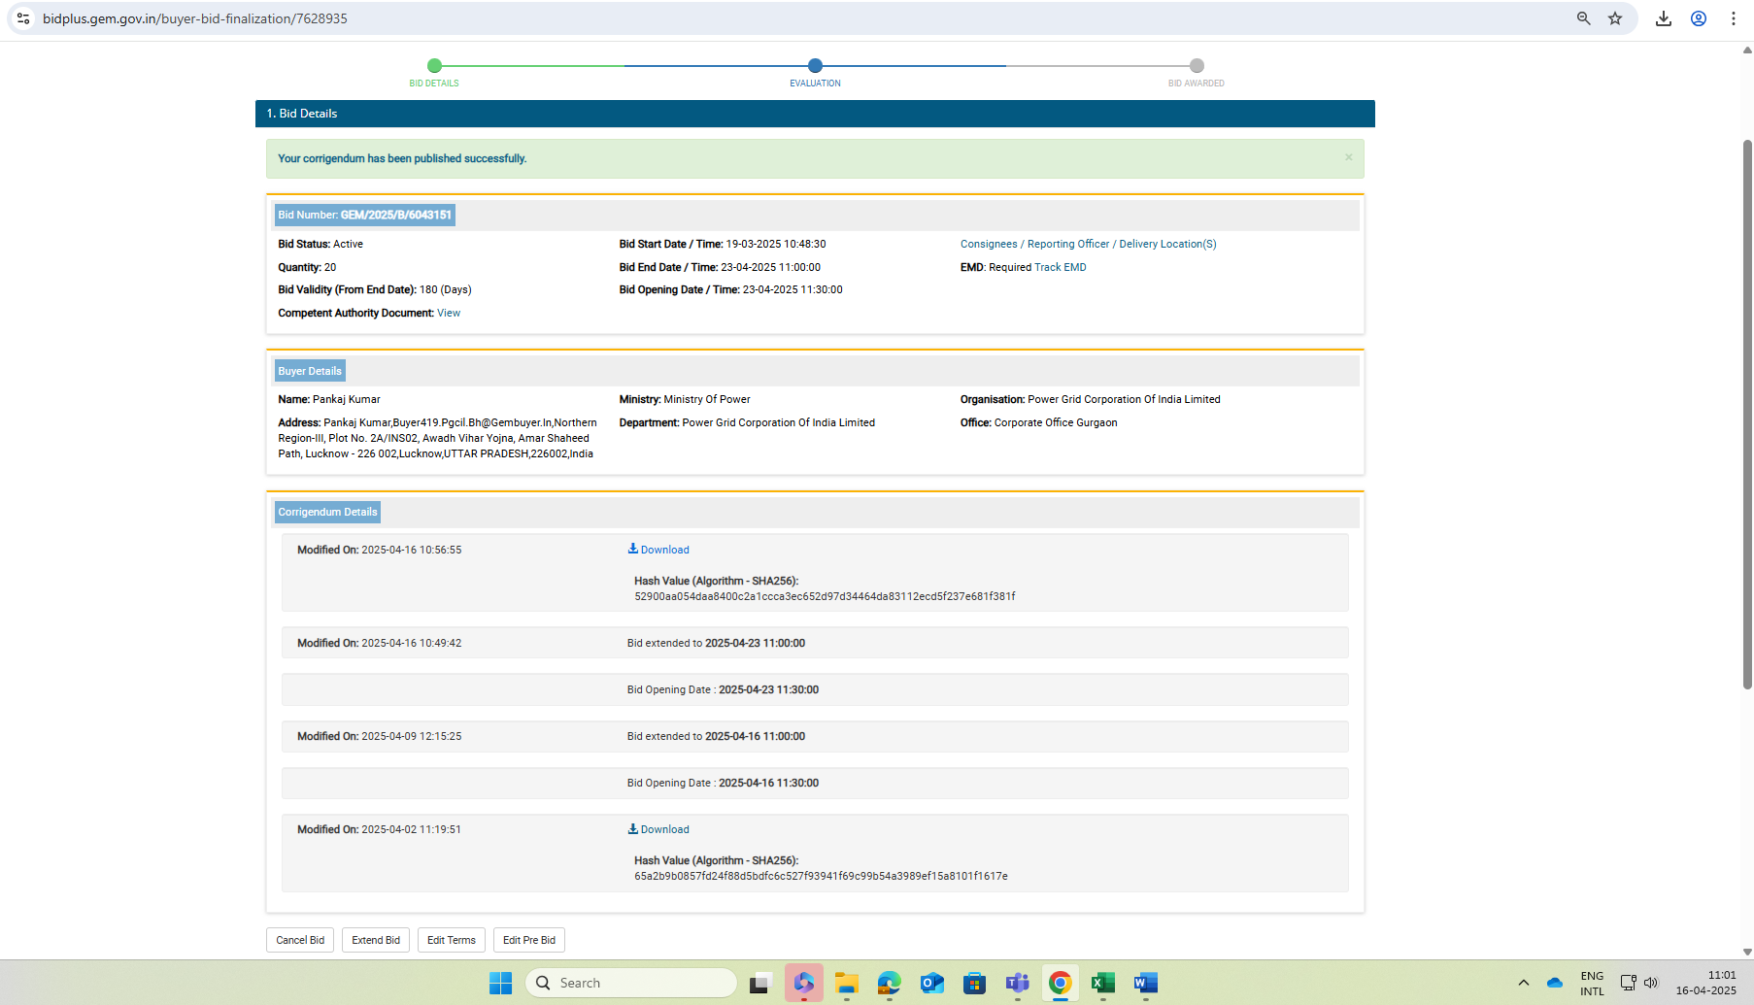Click the scrollbar down arrow
Screen dimensions: 1754x1005
point(1747,953)
